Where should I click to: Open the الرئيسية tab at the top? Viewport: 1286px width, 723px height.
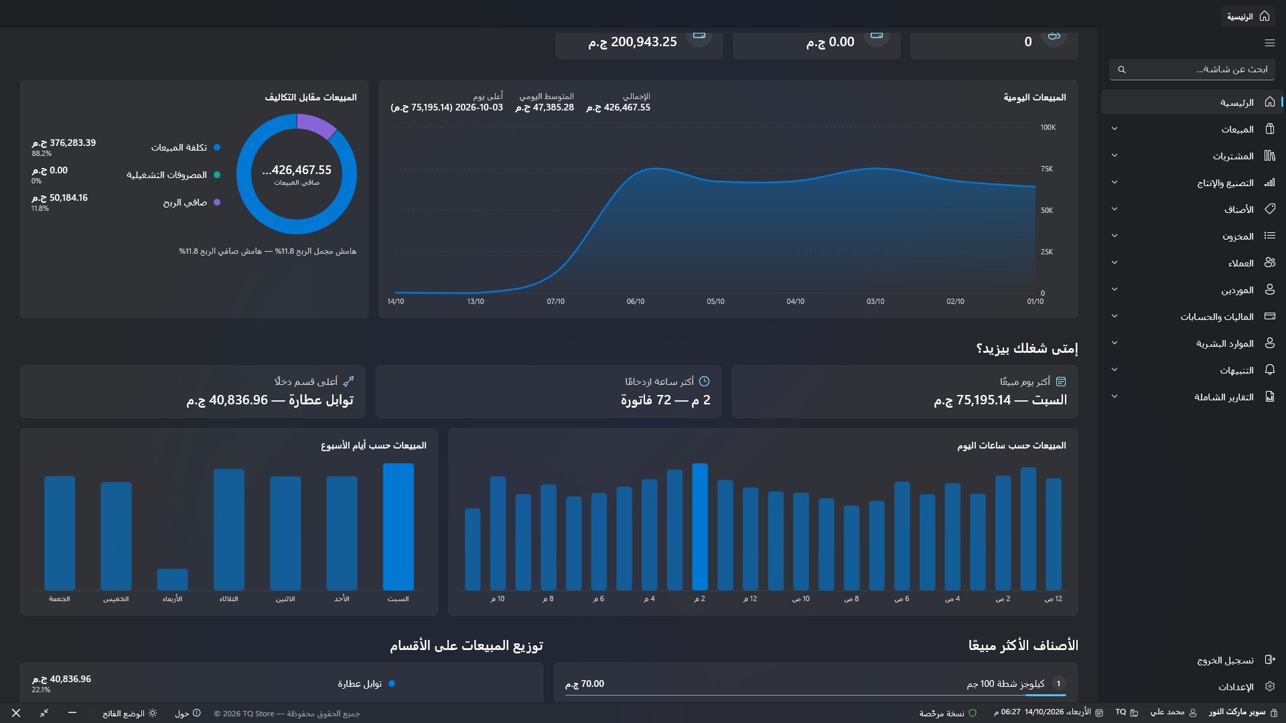point(1247,16)
